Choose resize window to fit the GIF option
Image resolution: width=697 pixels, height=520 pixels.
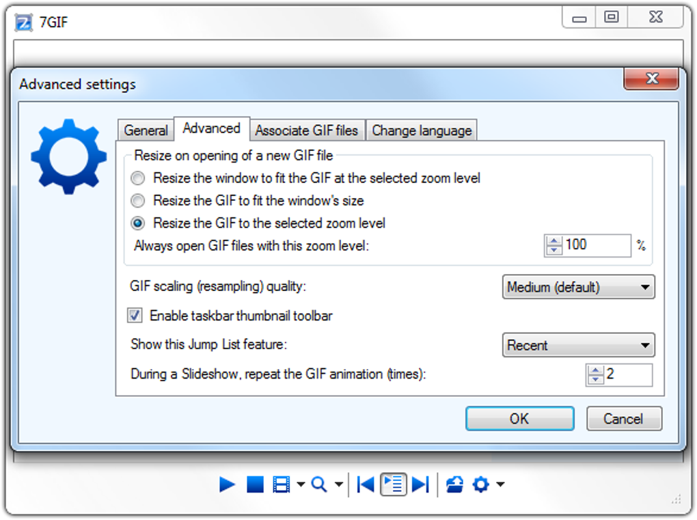coord(137,178)
